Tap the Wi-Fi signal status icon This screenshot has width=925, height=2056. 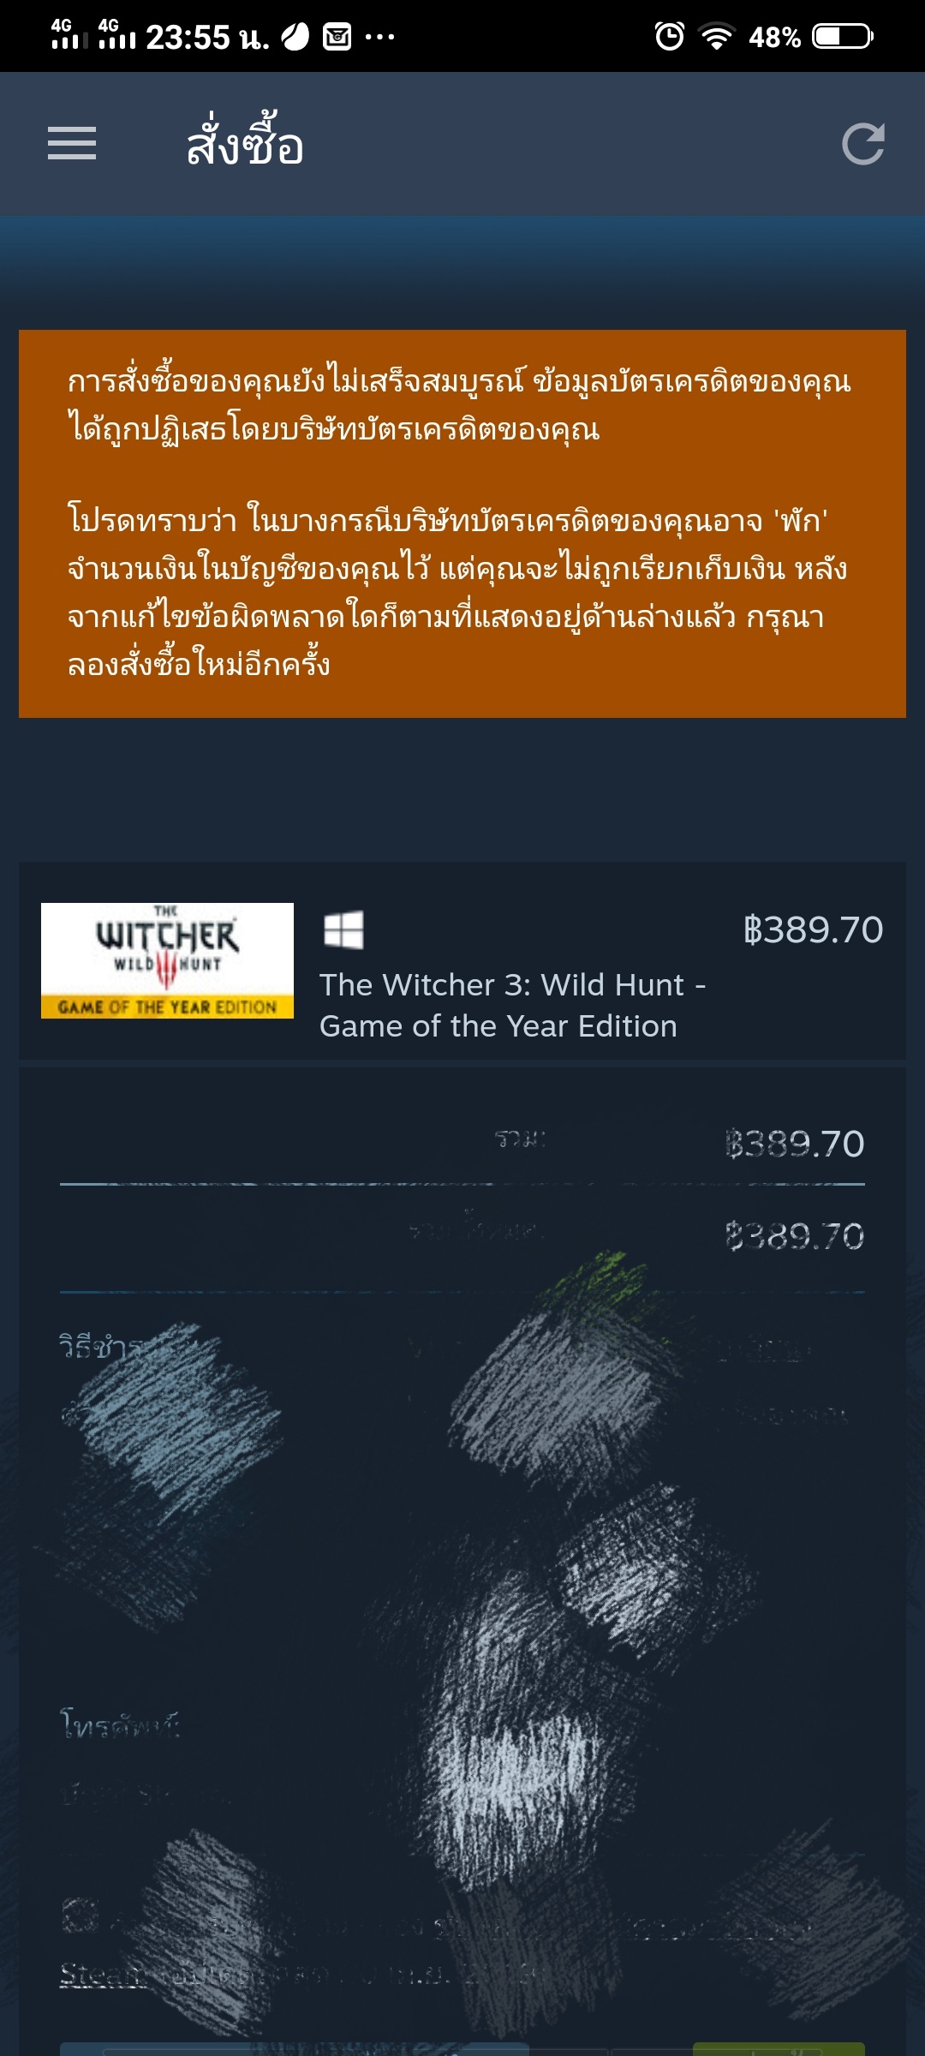717,36
